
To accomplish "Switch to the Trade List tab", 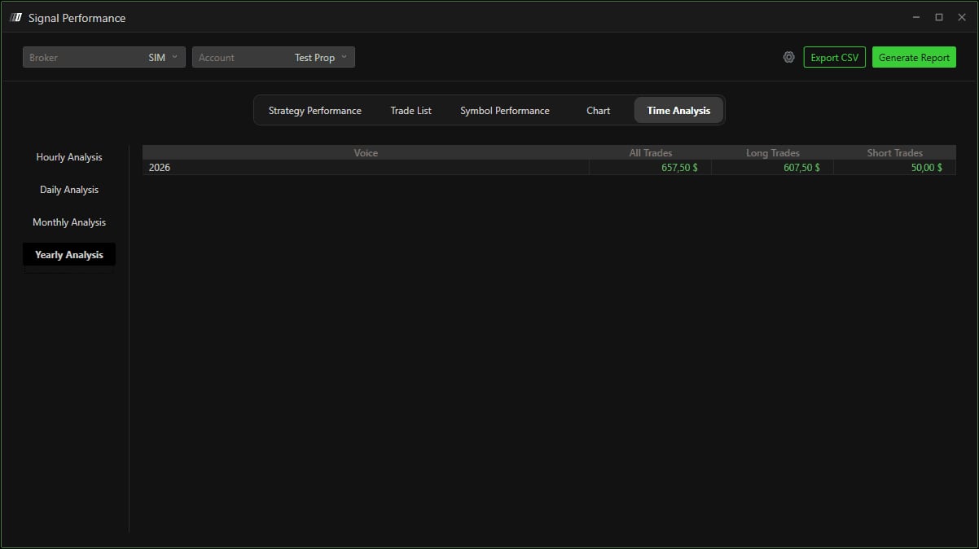I will (410, 111).
